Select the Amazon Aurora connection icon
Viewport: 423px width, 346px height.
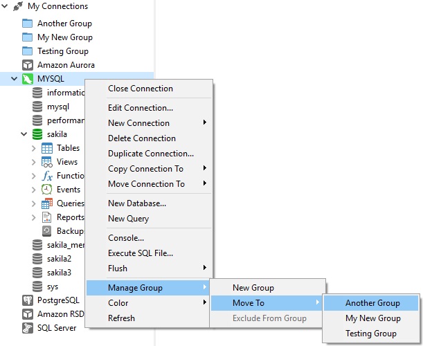[x=28, y=65]
